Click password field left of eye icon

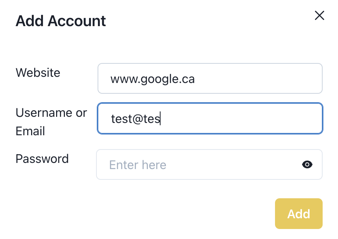[x=233, y=164]
